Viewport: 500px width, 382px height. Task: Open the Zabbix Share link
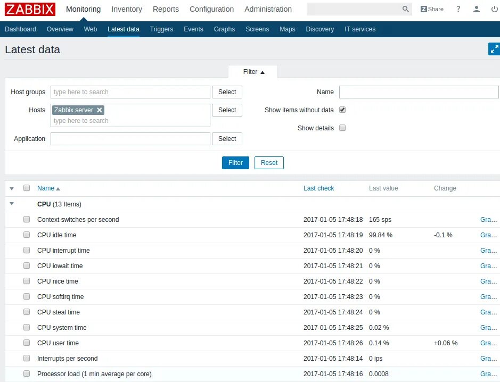pyautogui.click(x=432, y=9)
